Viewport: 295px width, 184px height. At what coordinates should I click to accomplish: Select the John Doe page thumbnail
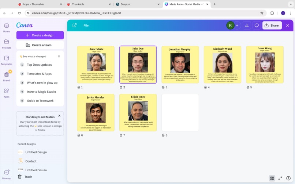(x=138, y=65)
